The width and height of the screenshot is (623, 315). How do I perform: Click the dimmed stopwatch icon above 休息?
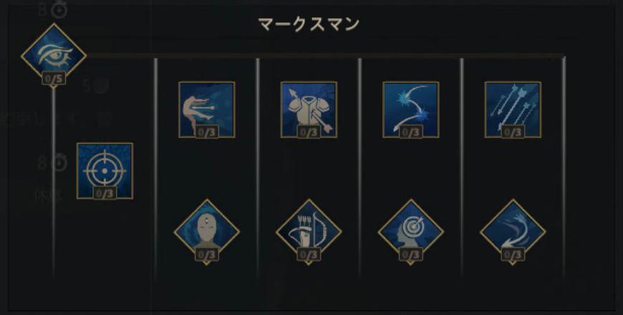tap(60, 163)
